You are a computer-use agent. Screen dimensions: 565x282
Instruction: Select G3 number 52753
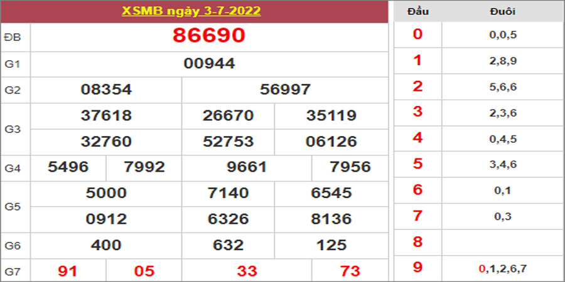pyautogui.click(x=228, y=142)
